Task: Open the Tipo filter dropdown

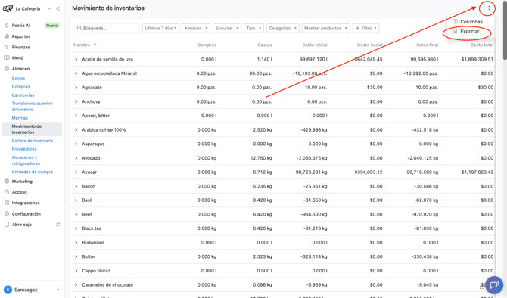Action: point(253,29)
